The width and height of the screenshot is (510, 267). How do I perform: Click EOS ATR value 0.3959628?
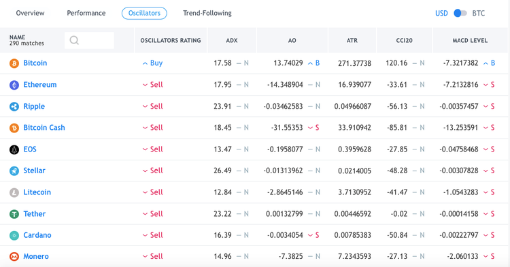[354, 149]
